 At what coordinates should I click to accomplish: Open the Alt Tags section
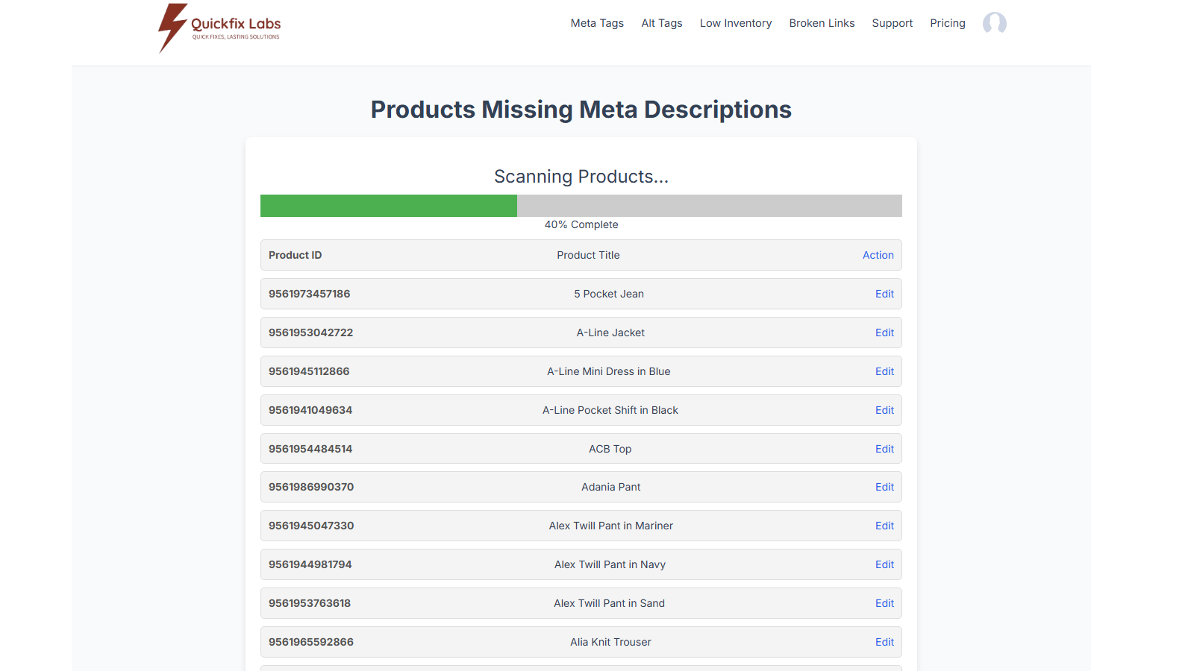pos(661,23)
